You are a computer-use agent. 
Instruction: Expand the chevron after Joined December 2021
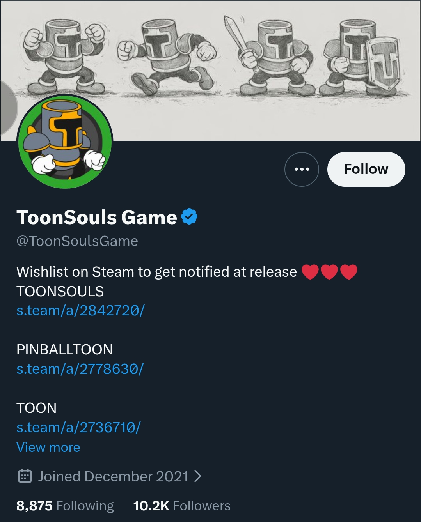pyautogui.click(x=198, y=476)
